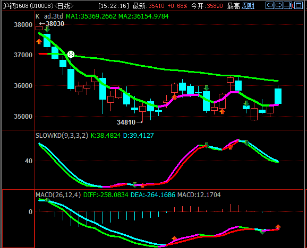307x248 pixels.
Task: Click the orange up arrow under first candle
Action: 39,41
